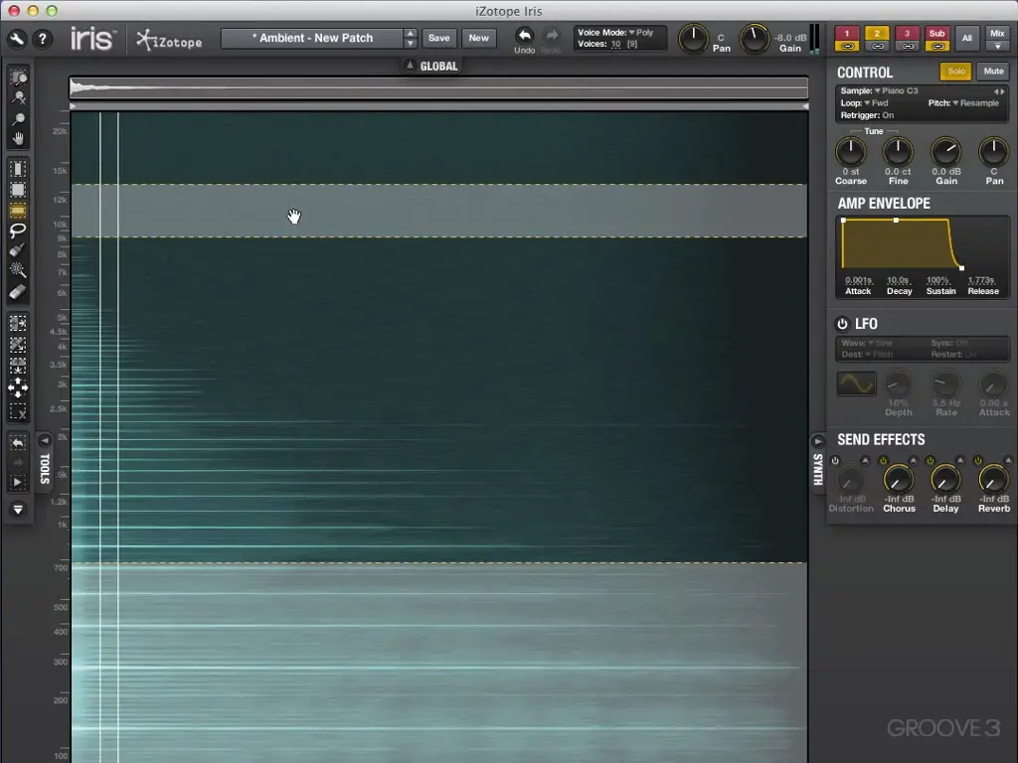The width and height of the screenshot is (1018, 763).
Task: Select the time selection tool
Action: (18, 169)
